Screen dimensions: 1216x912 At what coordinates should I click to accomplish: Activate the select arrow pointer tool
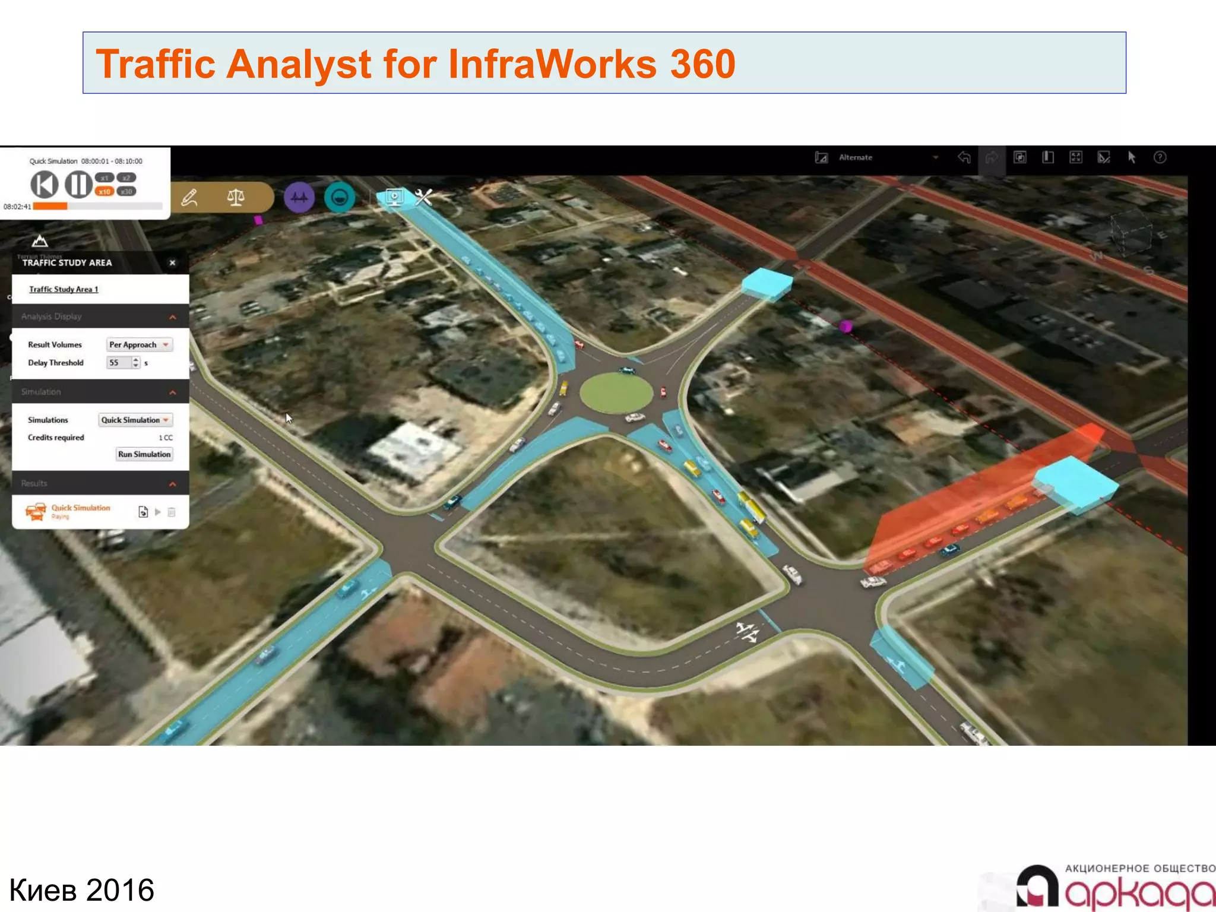pos(1132,157)
